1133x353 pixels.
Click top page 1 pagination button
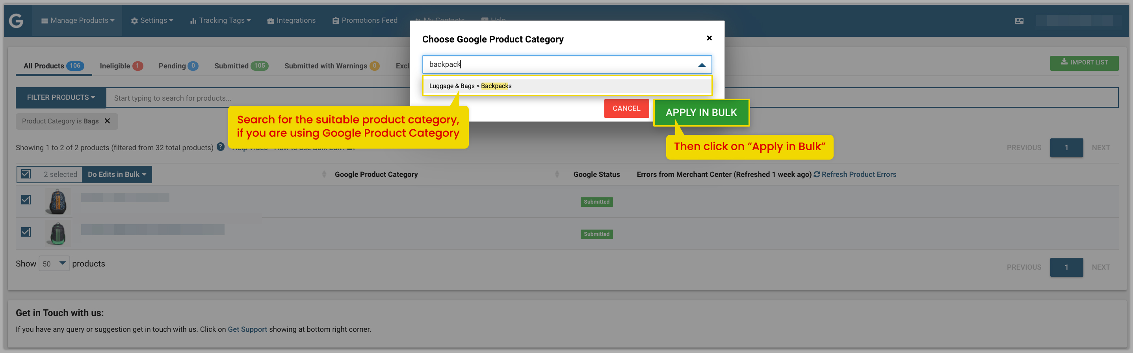tap(1066, 148)
